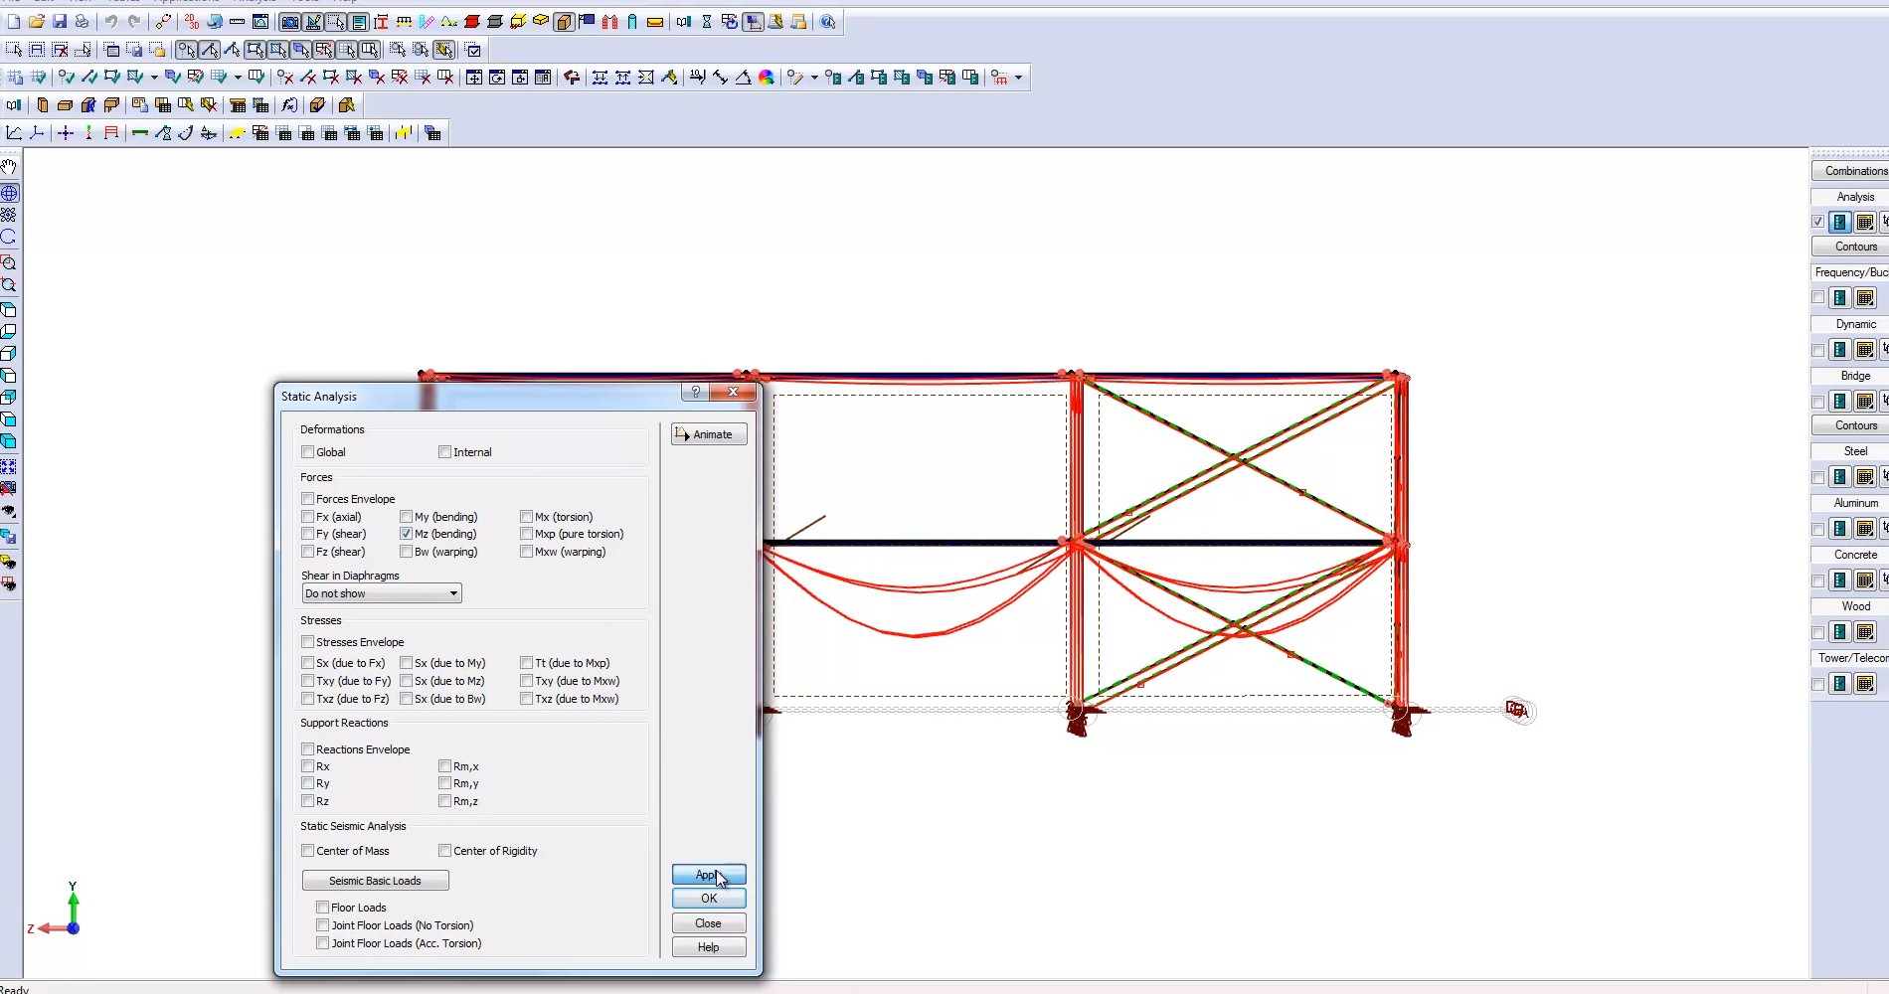Click the ruler measure icon

point(237,22)
